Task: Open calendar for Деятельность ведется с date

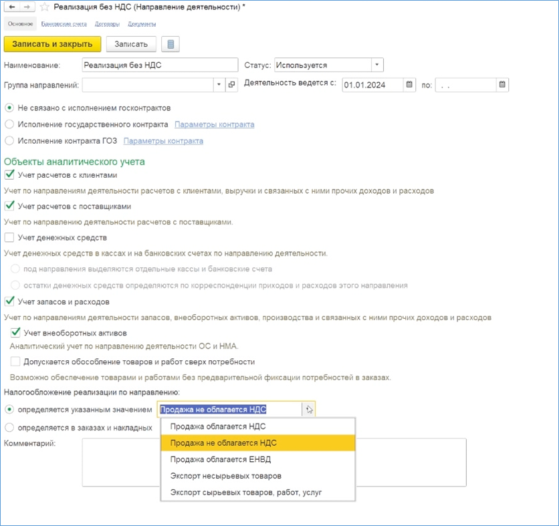Action: pos(409,85)
